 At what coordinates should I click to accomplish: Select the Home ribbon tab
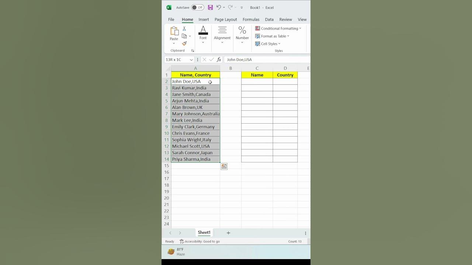pyautogui.click(x=187, y=20)
